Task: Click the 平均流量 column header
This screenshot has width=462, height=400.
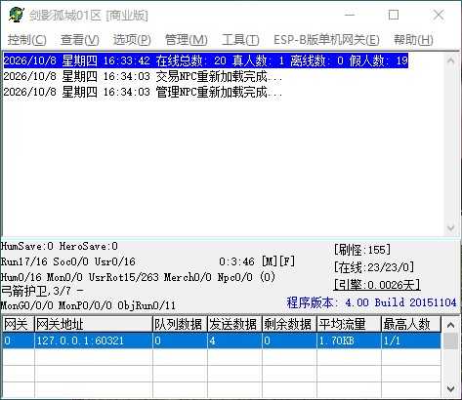Action: (349, 324)
